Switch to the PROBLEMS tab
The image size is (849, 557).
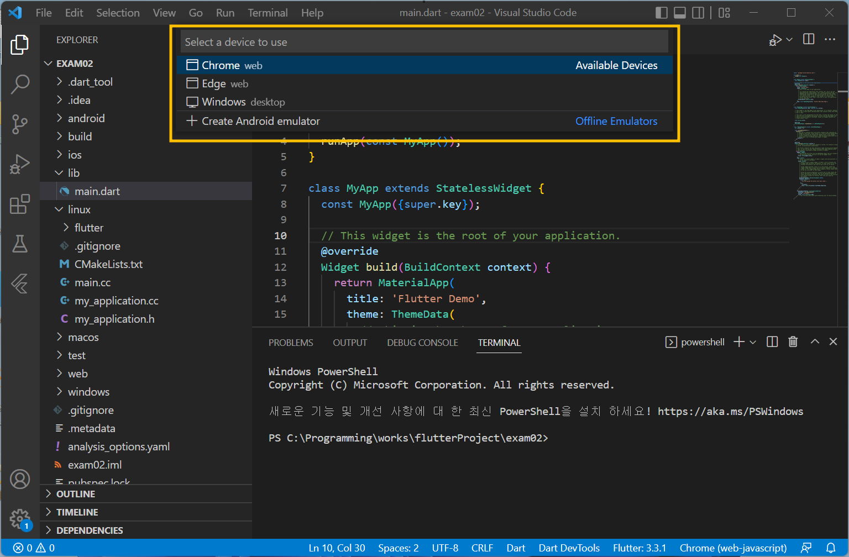pos(291,343)
